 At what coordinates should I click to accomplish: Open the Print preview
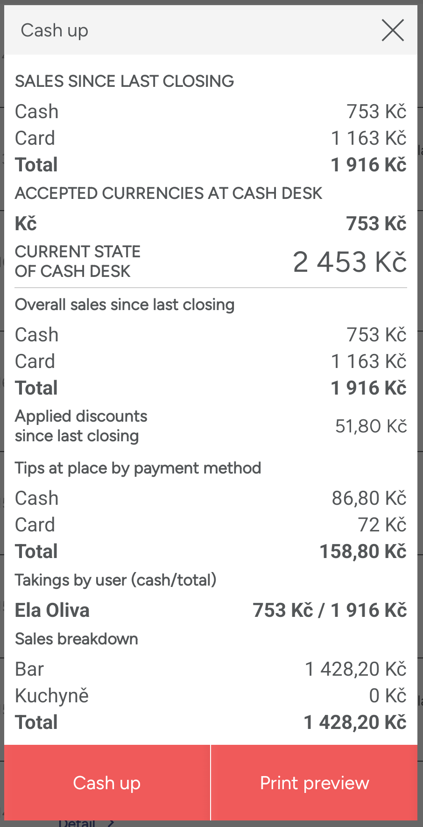[x=314, y=783]
